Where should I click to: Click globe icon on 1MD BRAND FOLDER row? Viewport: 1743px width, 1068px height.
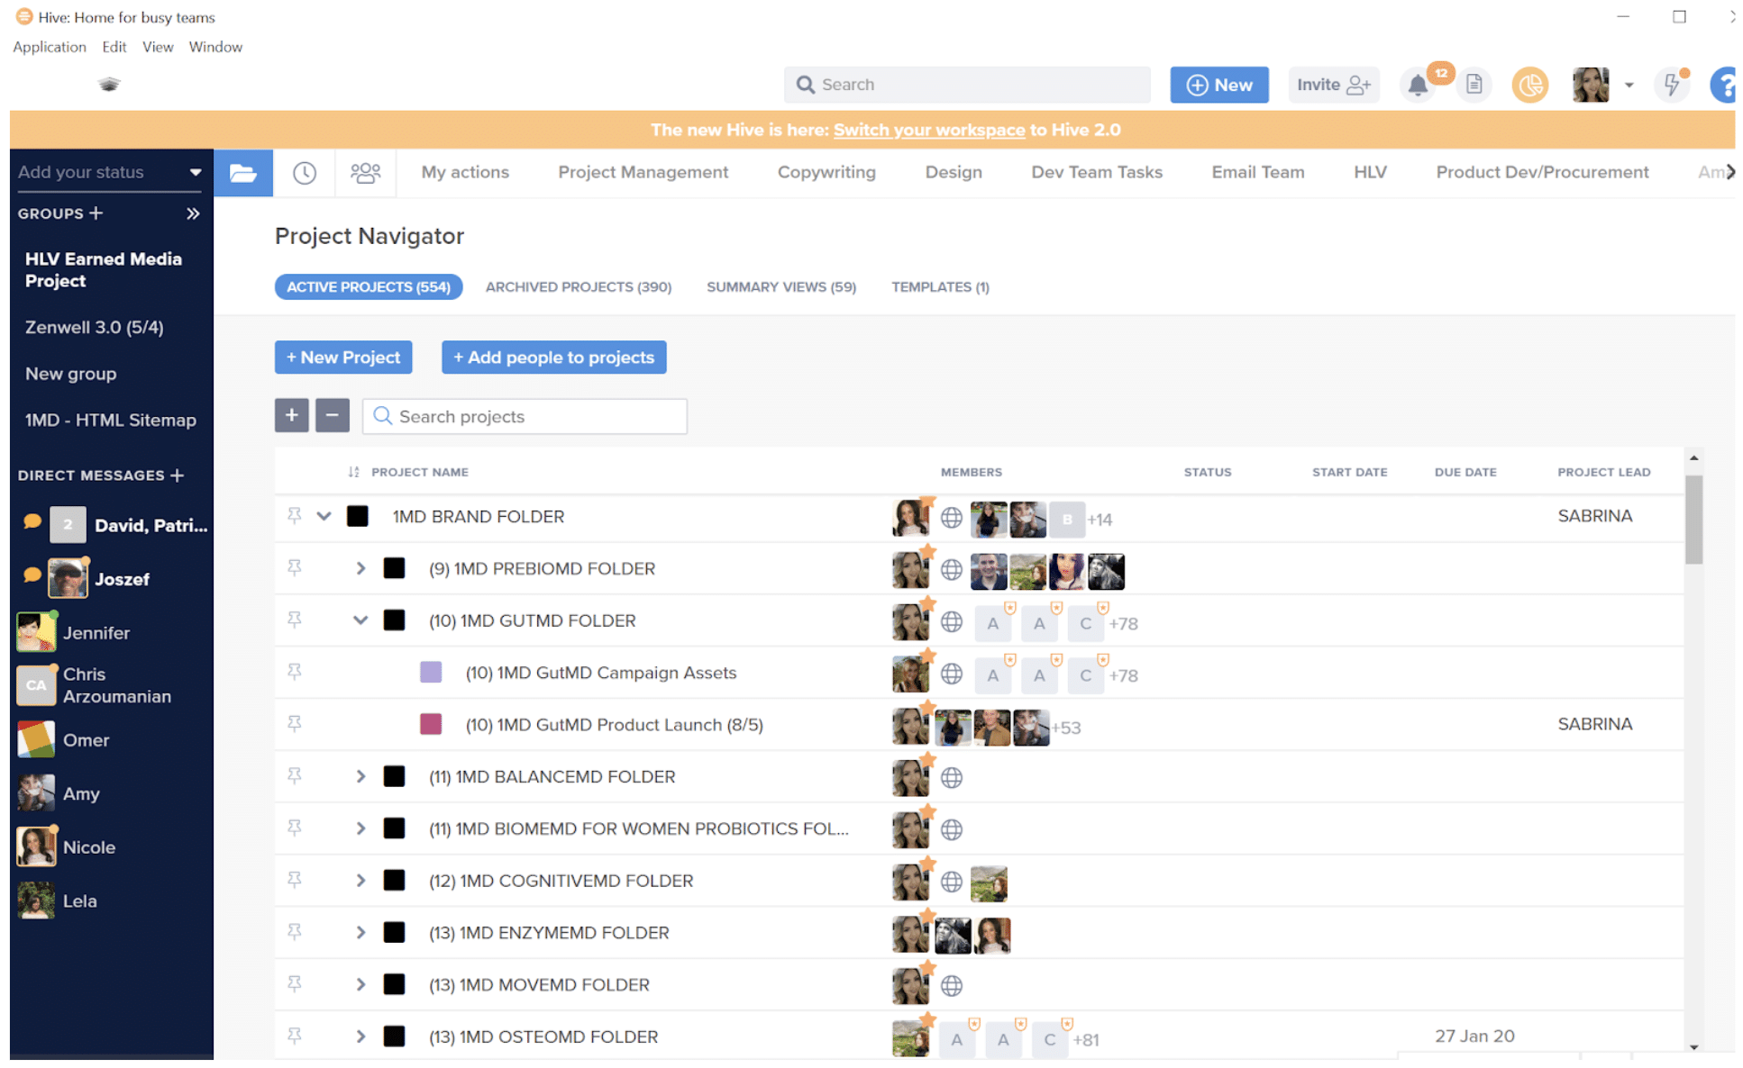952,518
